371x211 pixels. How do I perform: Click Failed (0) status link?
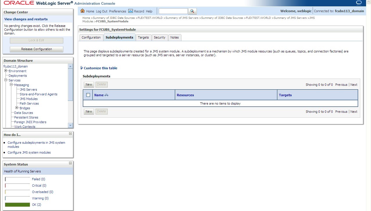(x=39, y=179)
